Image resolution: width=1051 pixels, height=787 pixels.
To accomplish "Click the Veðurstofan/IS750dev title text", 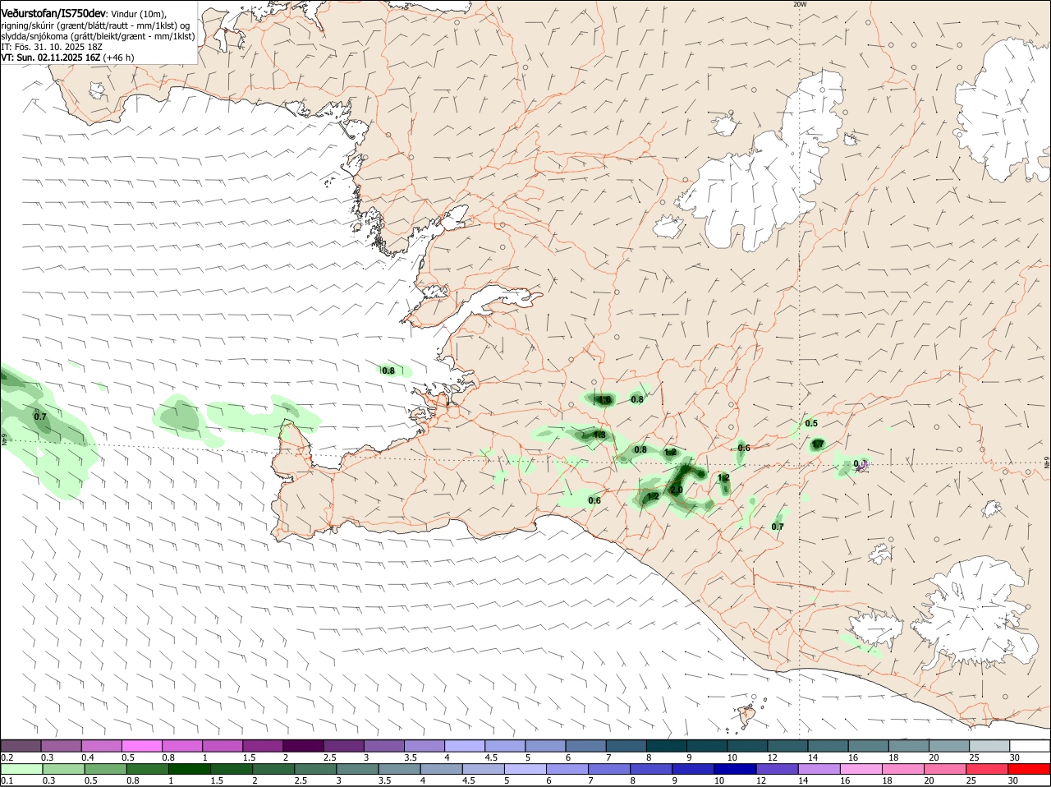I will pos(53,14).
